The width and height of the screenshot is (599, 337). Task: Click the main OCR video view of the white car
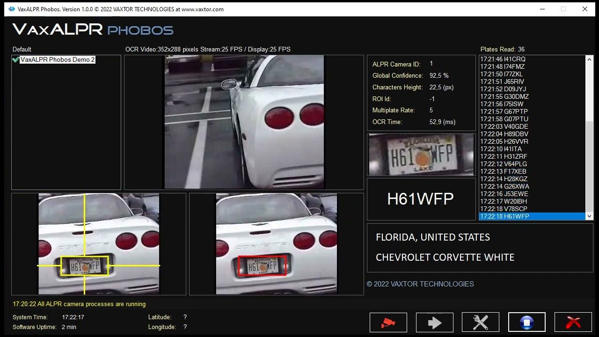pyautogui.click(x=244, y=122)
